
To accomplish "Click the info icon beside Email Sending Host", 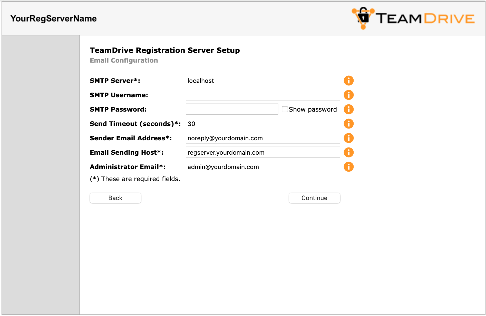I will 349,152.
